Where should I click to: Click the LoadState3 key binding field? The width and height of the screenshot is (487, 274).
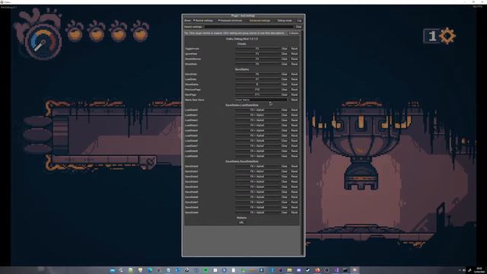pos(257,125)
